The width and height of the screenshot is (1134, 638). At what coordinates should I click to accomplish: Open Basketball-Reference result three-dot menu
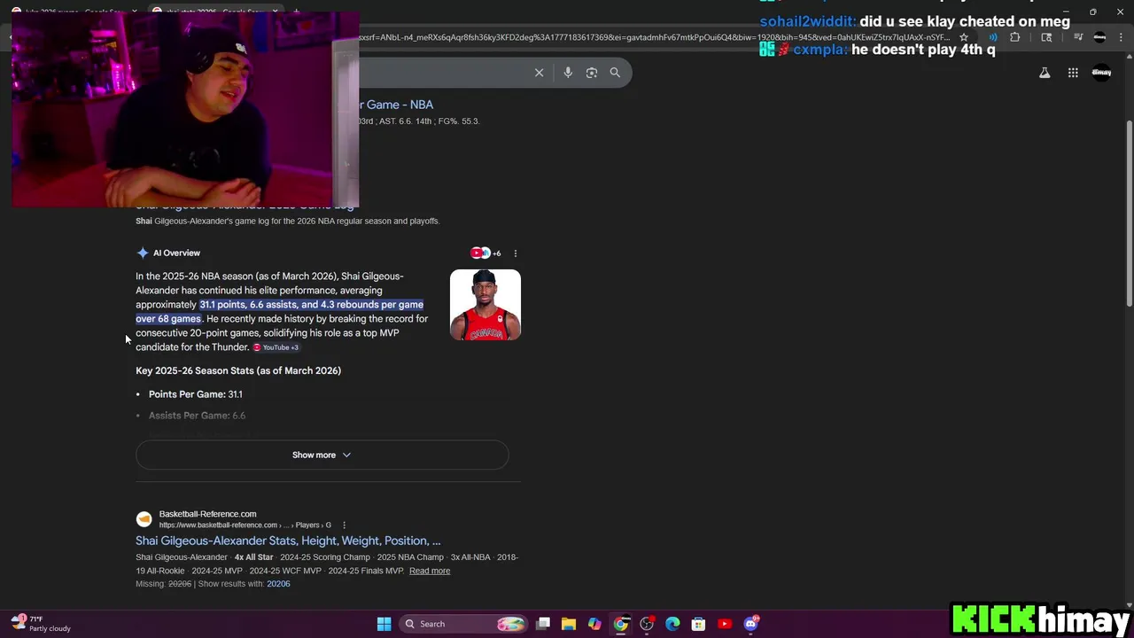point(344,525)
